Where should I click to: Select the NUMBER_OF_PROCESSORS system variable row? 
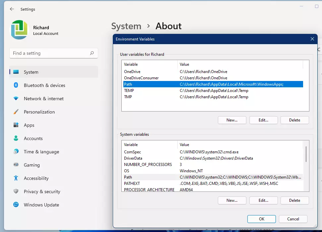click(213, 165)
